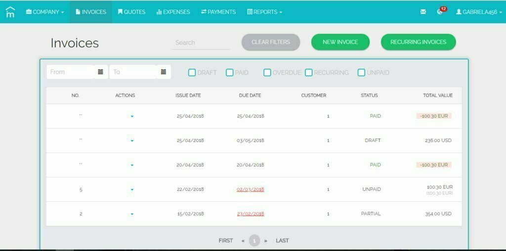Click the To date field
The height and width of the screenshot is (251, 506).
tap(133, 72)
